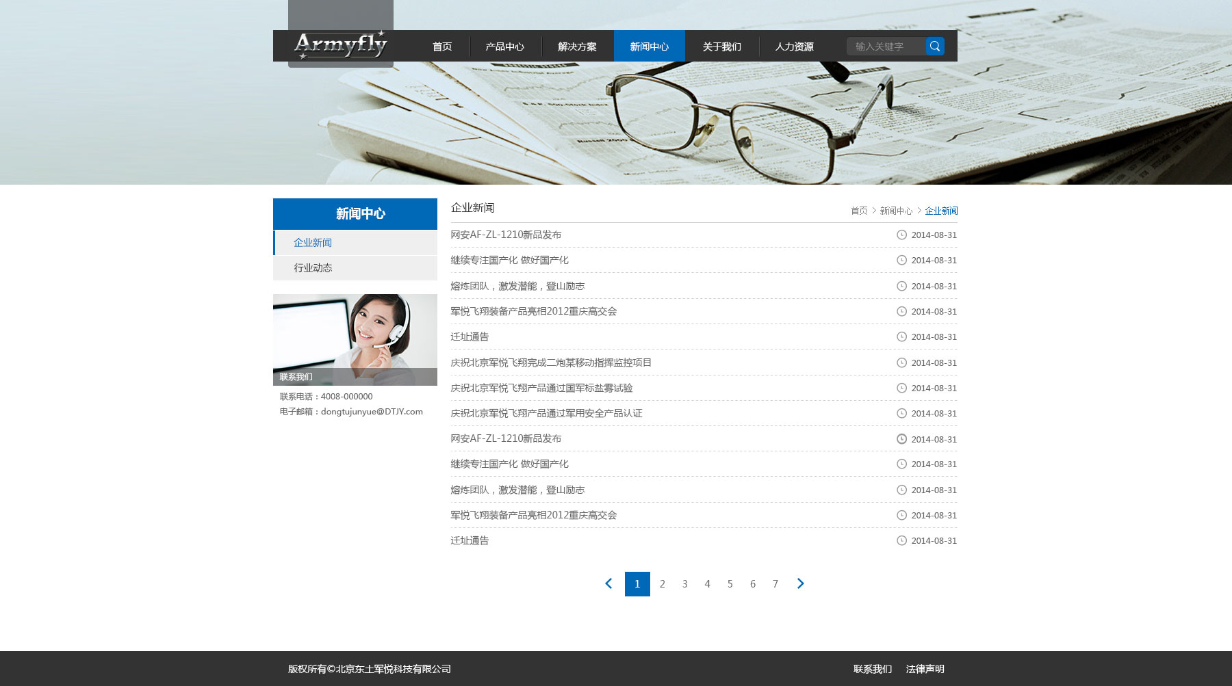Click the Armyfly logo

click(341, 45)
